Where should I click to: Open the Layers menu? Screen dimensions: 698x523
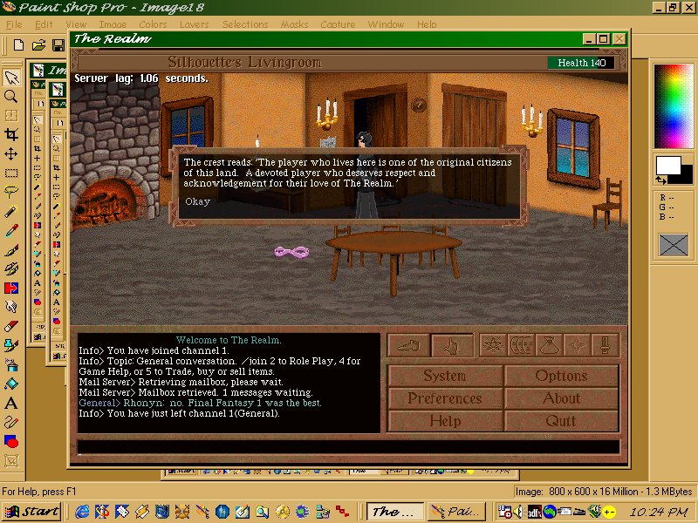[195, 24]
